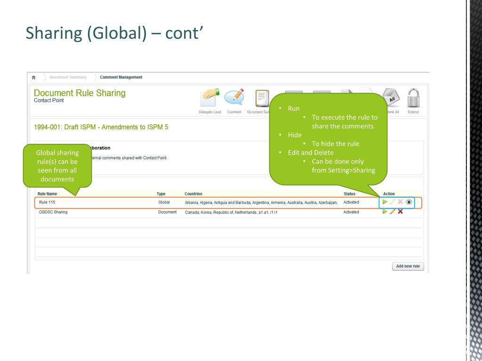The width and height of the screenshot is (482, 361).
Task: Select the Albania, Algeria countries list
Action: pos(261,203)
